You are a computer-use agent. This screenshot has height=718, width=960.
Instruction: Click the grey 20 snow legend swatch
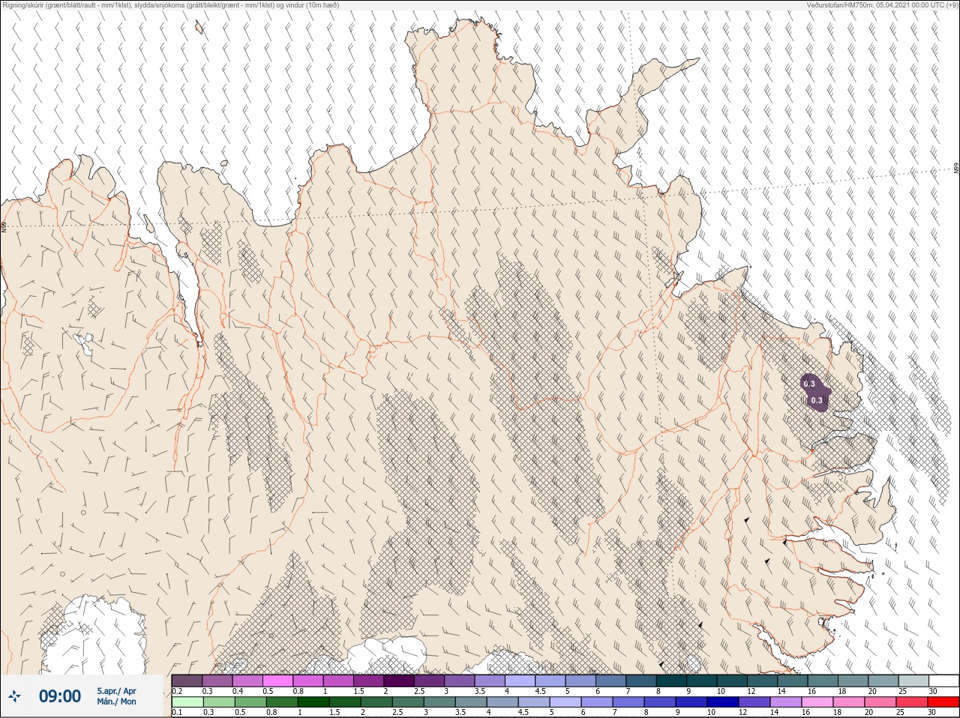[883, 681]
